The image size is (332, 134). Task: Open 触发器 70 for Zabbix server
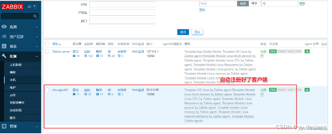100,54
